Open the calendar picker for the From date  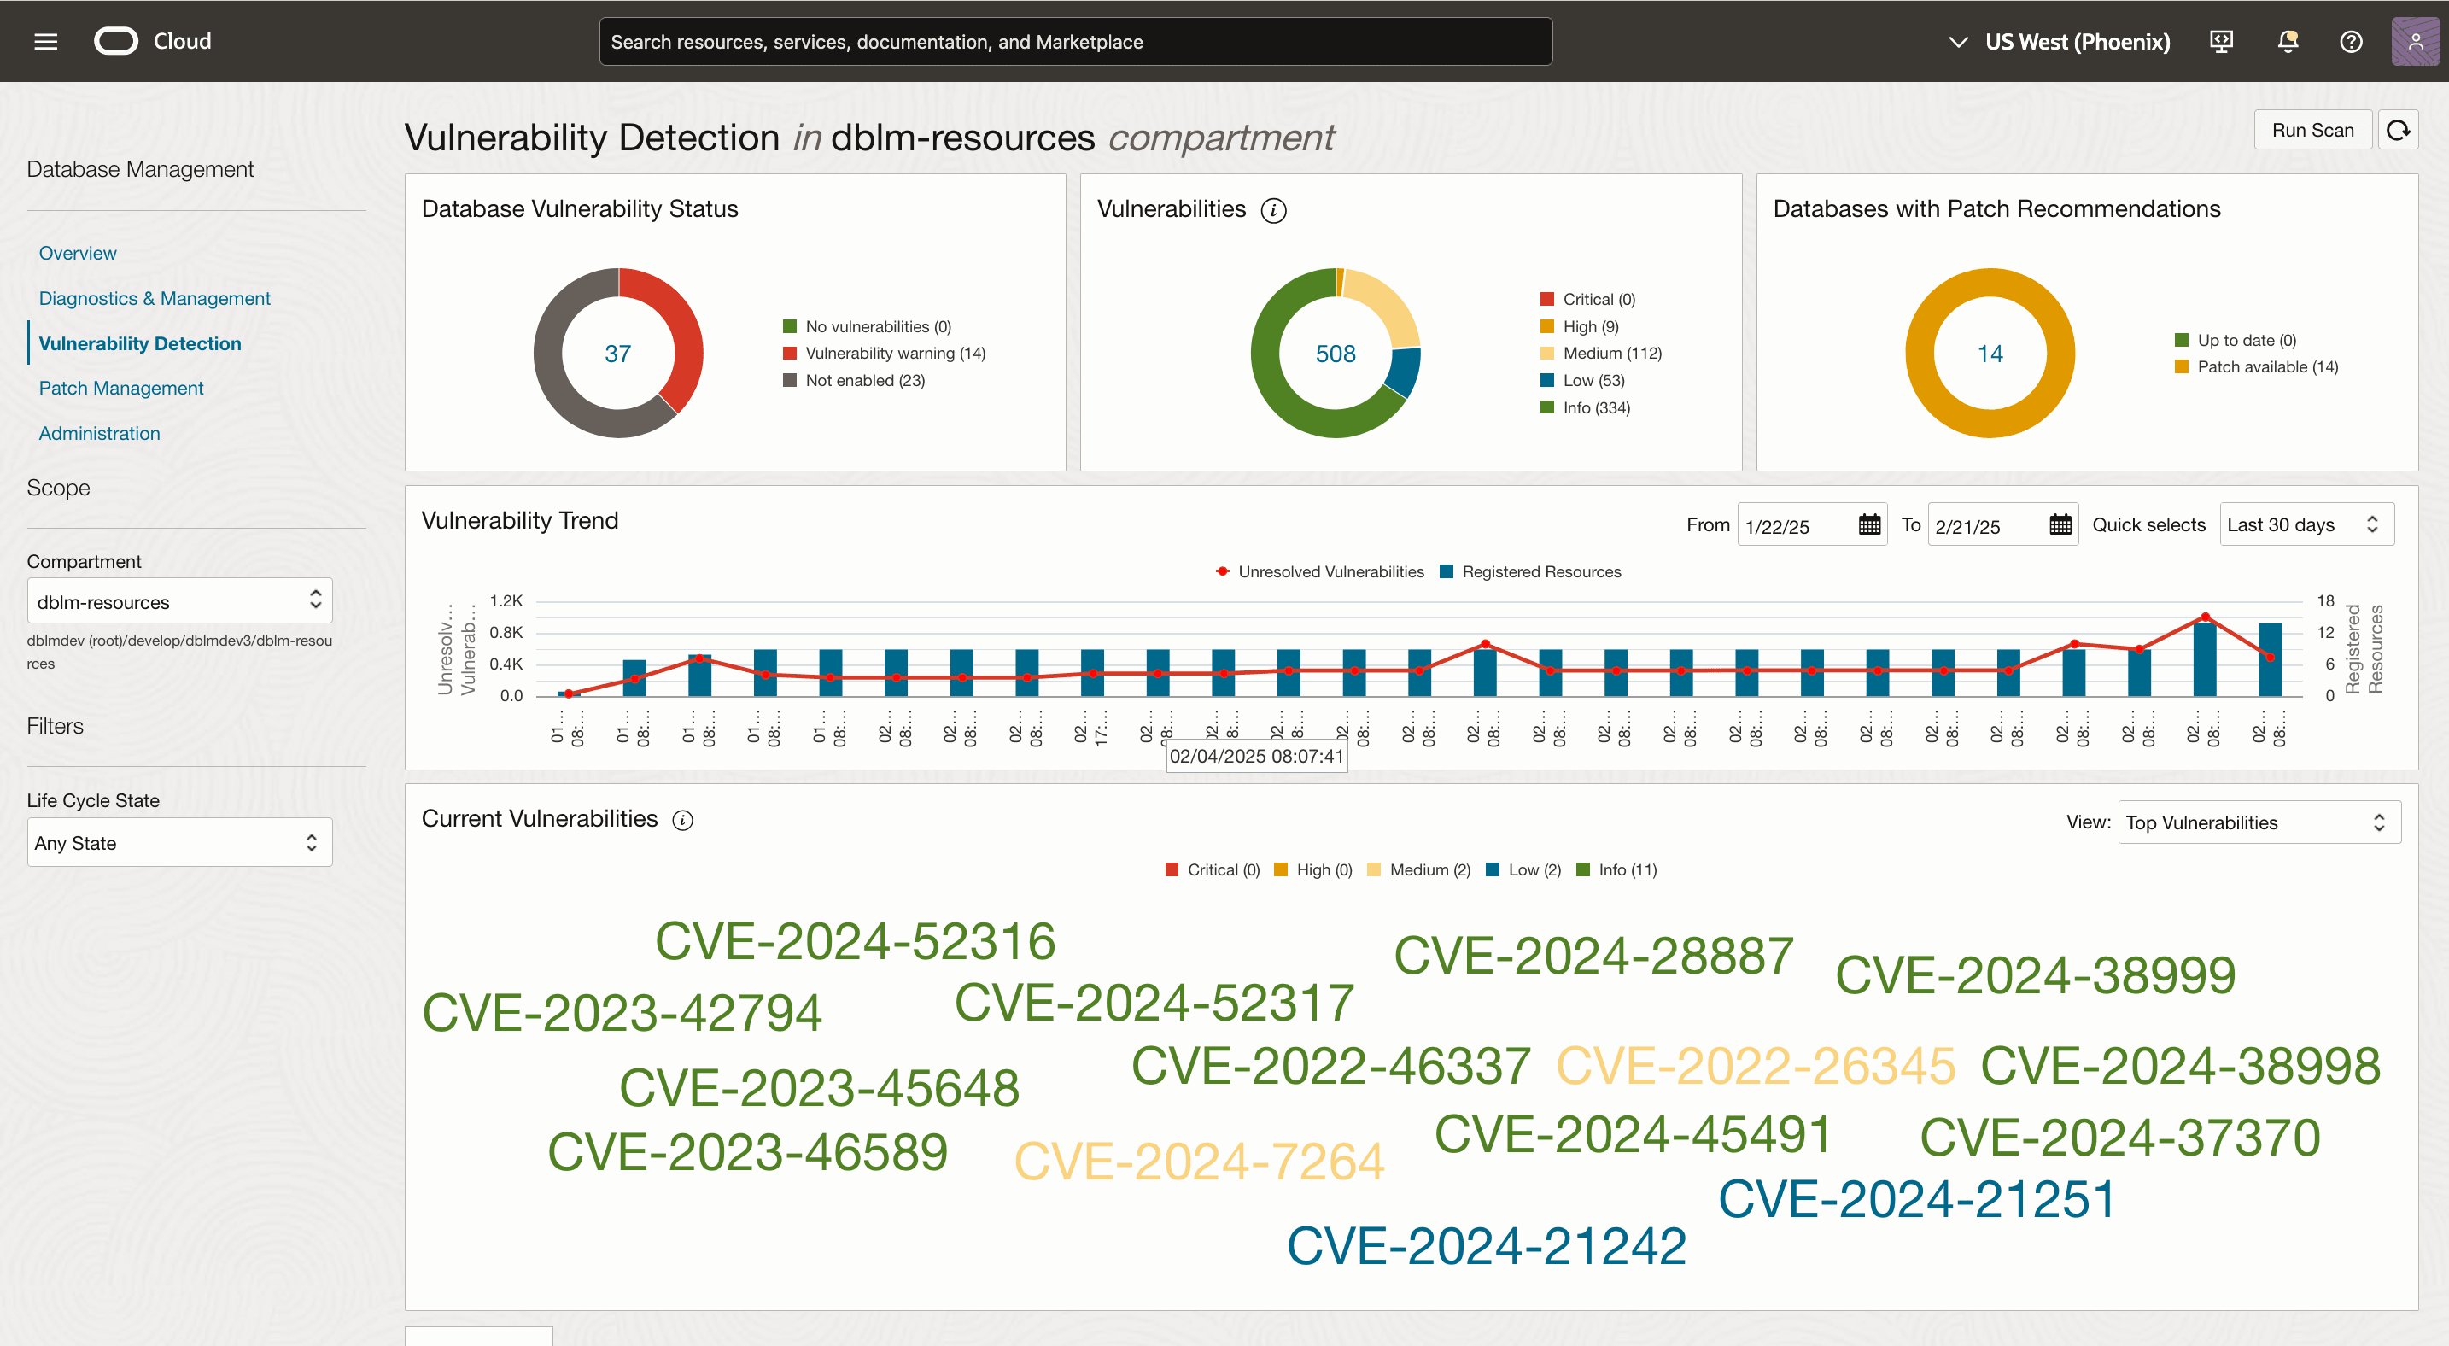tap(1868, 524)
